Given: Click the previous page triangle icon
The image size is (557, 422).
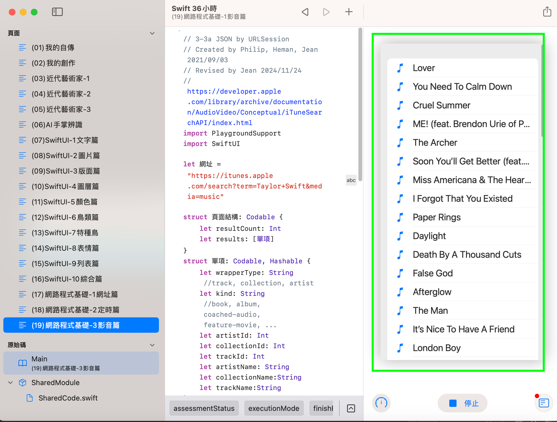Looking at the screenshot, I should (305, 12).
